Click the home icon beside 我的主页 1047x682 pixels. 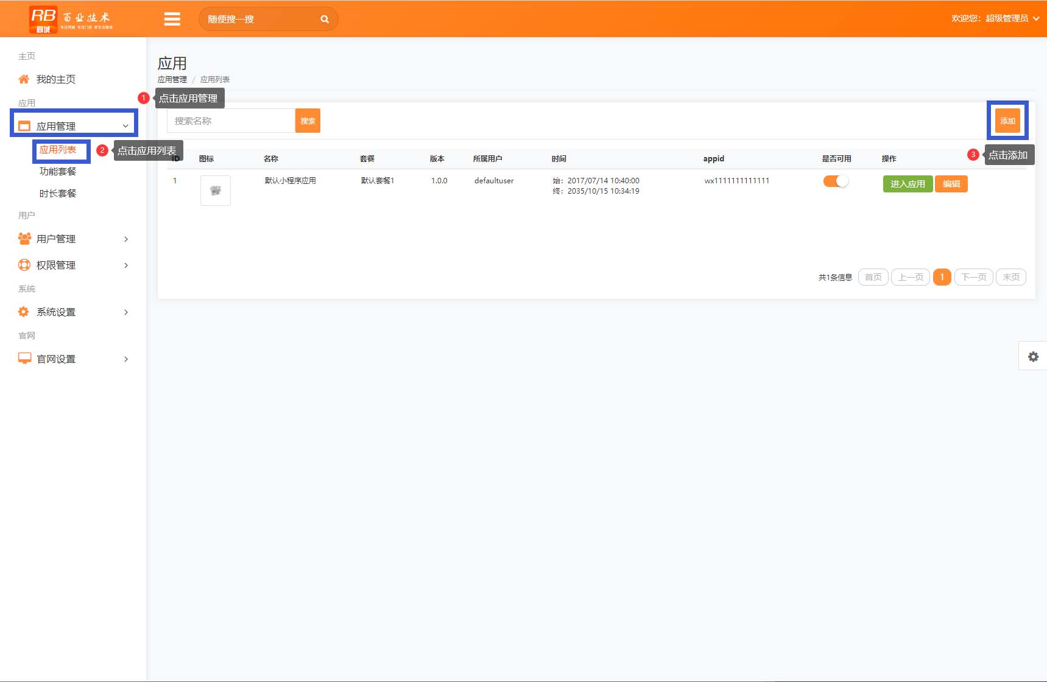click(x=24, y=79)
